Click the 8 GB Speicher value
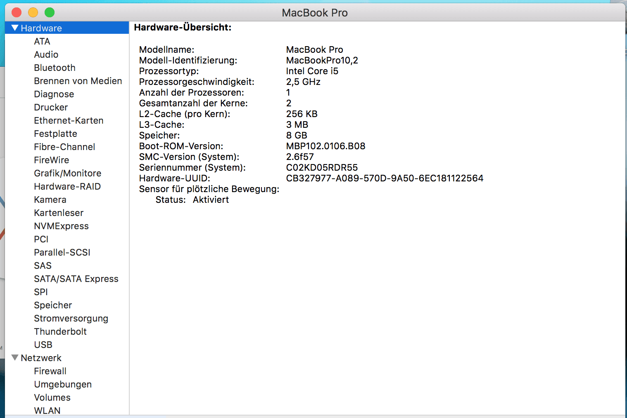Screen dimensions: 627x418 coord(297,135)
